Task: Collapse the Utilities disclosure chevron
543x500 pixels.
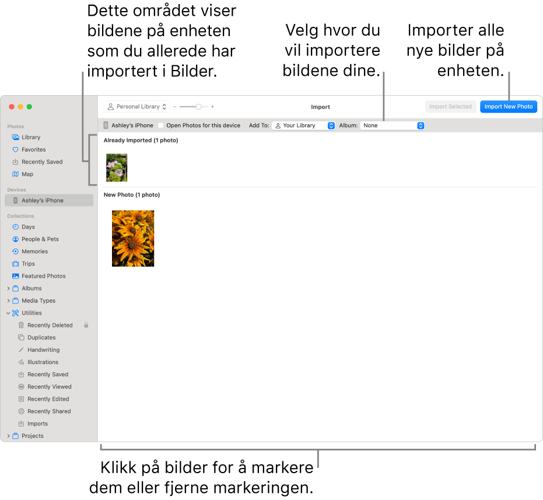Action: 8,313
